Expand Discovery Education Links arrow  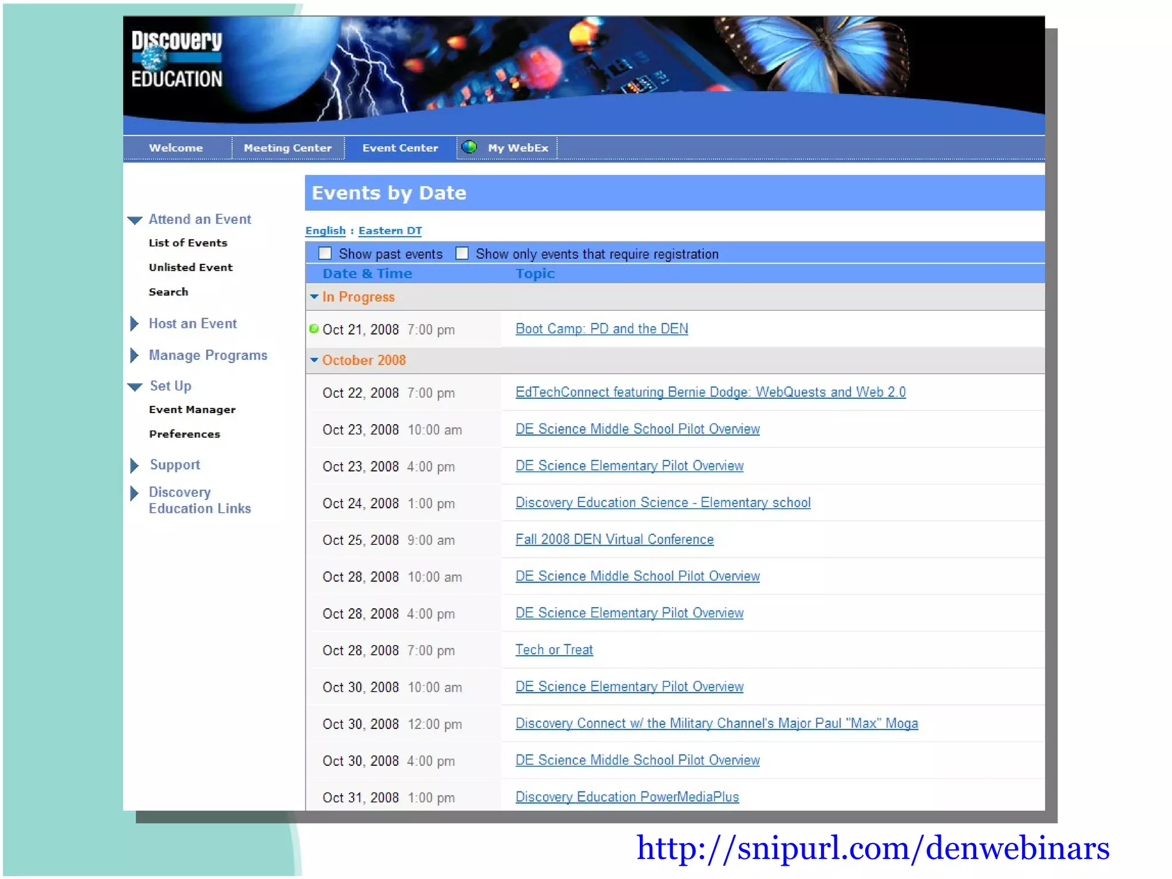pos(134,493)
